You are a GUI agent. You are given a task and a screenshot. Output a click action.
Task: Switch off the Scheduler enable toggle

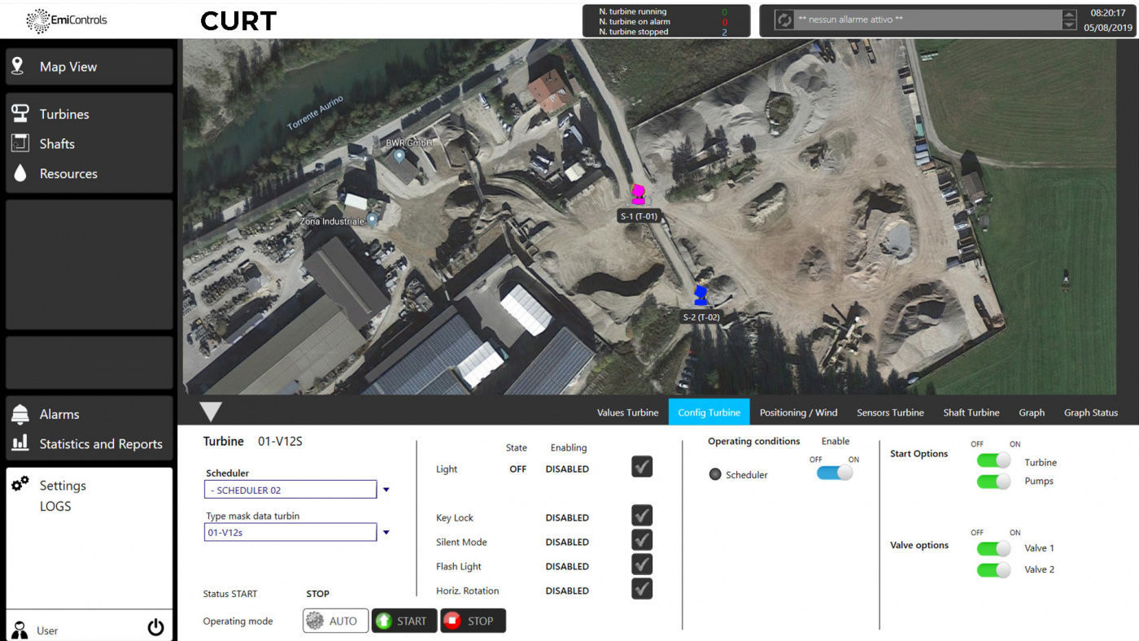(x=835, y=473)
